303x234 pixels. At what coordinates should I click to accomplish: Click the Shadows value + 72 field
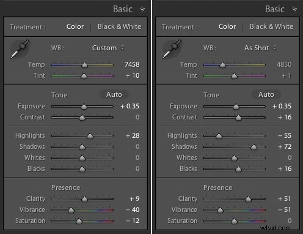285,146
